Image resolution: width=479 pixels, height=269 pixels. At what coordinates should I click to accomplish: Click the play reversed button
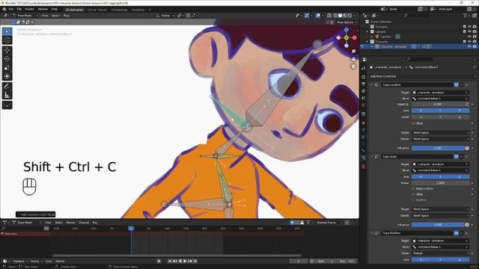pos(180,261)
